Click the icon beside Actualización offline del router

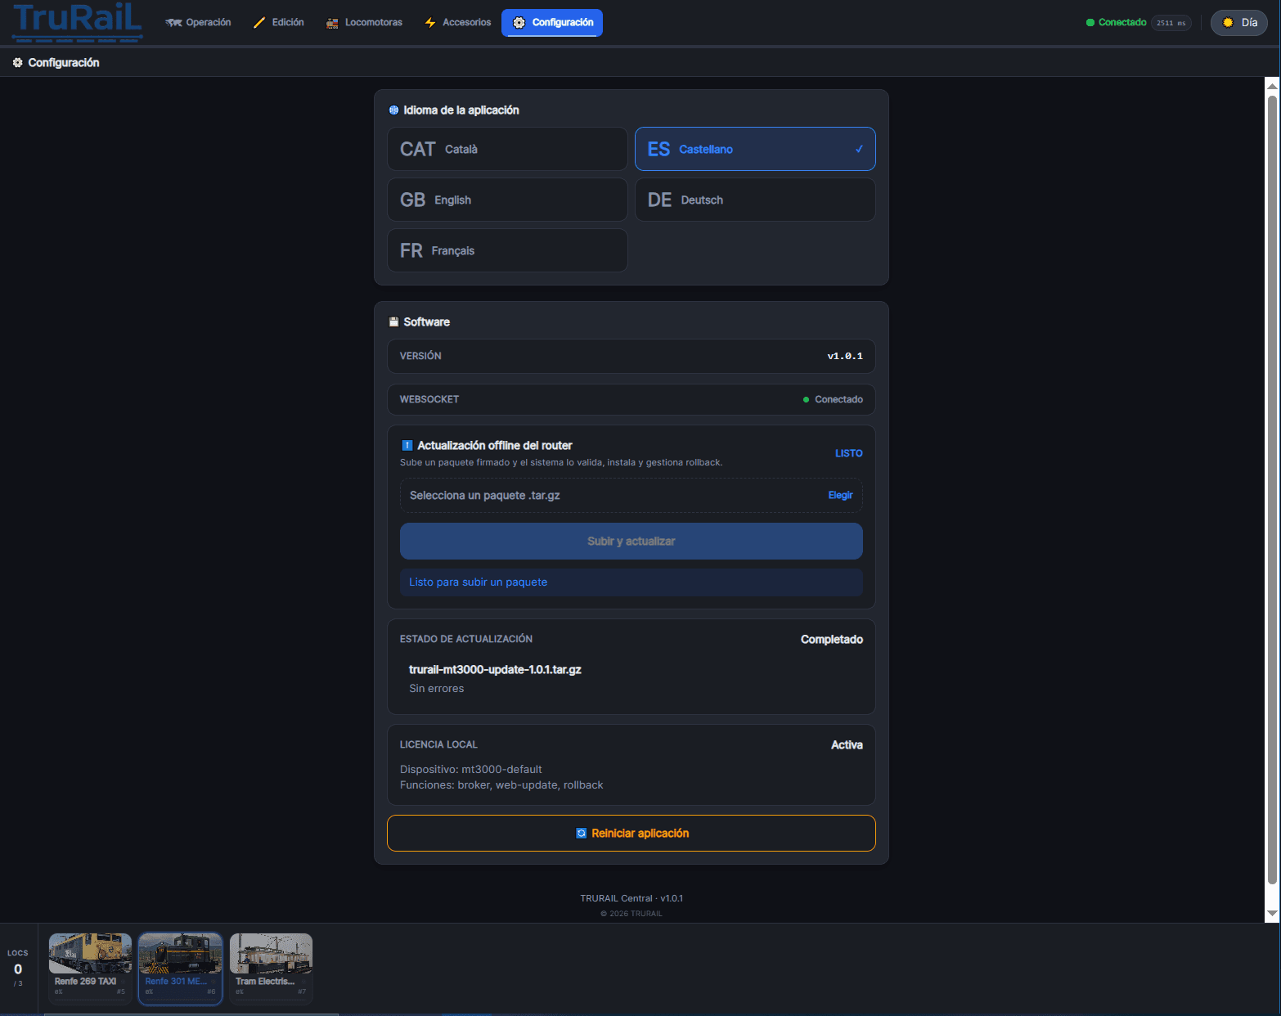tap(407, 446)
